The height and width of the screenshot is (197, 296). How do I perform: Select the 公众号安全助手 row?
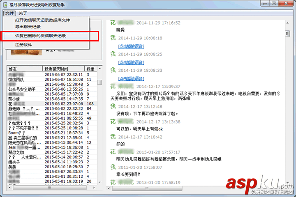(52, 89)
